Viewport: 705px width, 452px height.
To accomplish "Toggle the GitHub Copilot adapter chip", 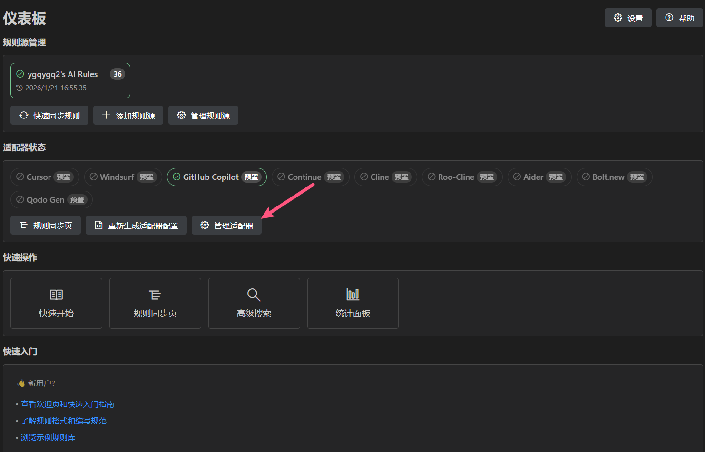I will click(216, 177).
